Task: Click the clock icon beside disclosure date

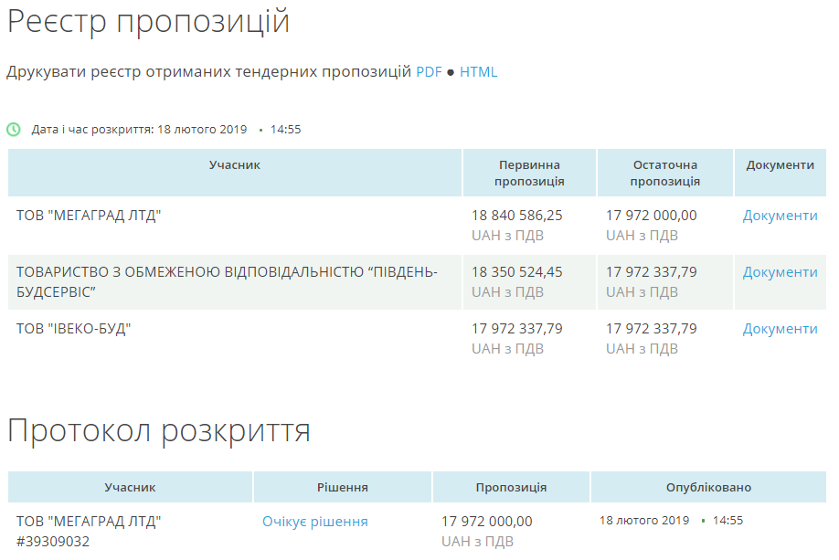Action: [14, 130]
